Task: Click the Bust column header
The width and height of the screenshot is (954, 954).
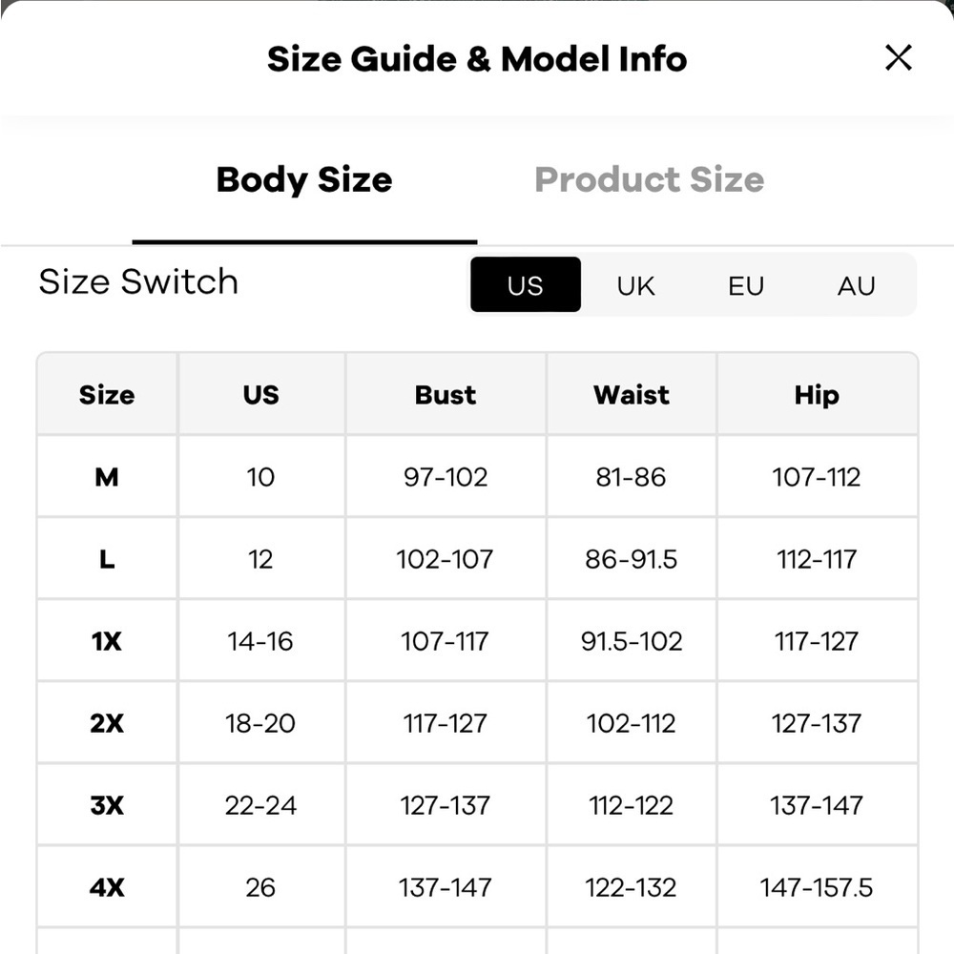Action: pos(446,395)
